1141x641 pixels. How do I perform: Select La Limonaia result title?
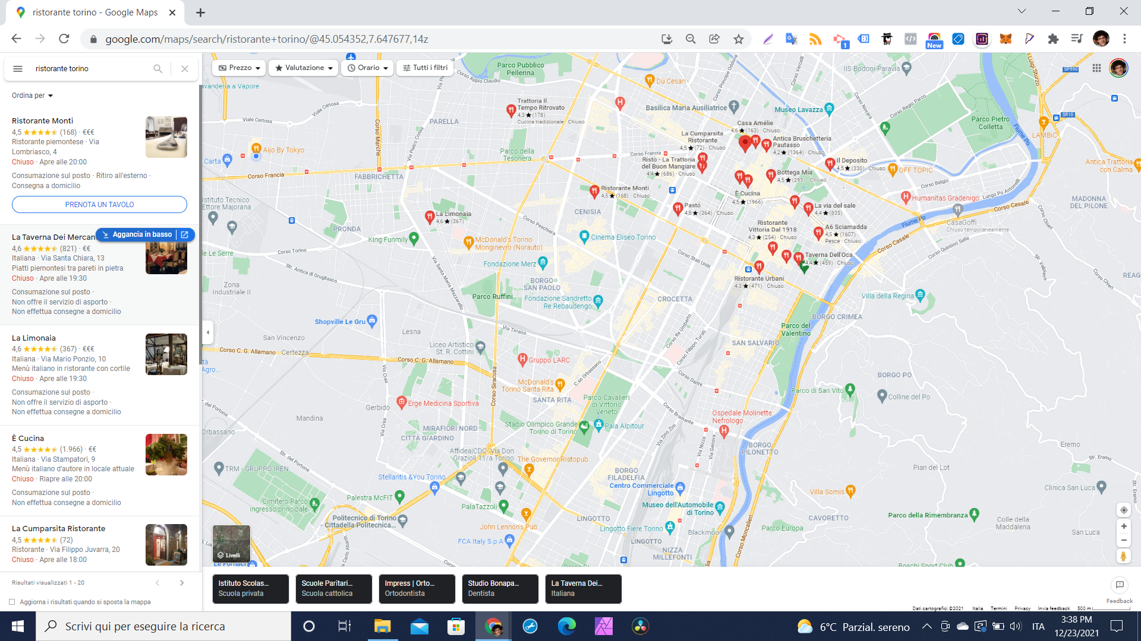point(34,338)
